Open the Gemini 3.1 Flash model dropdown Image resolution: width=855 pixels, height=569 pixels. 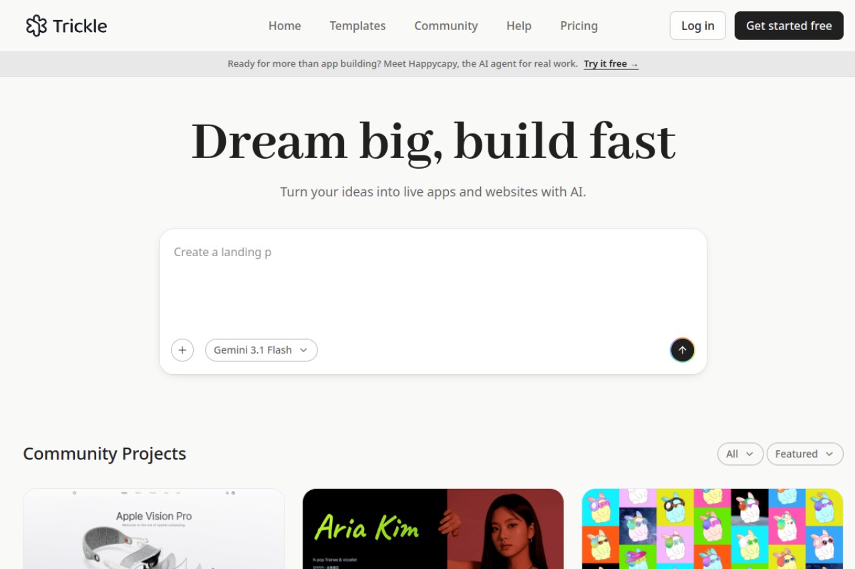(261, 350)
